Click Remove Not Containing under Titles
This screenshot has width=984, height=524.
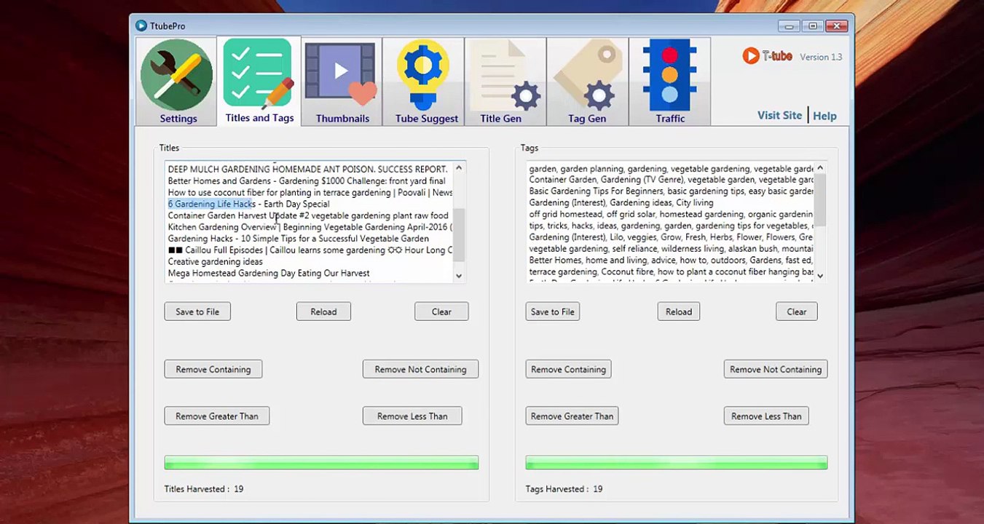[420, 369]
